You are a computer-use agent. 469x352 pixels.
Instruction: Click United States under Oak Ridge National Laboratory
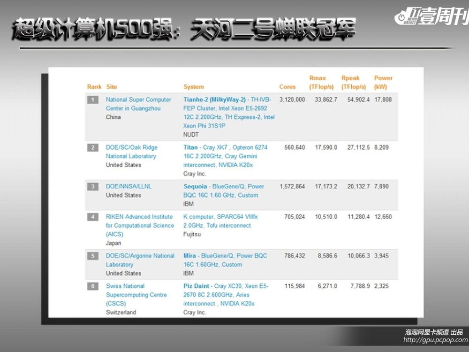[x=123, y=165]
